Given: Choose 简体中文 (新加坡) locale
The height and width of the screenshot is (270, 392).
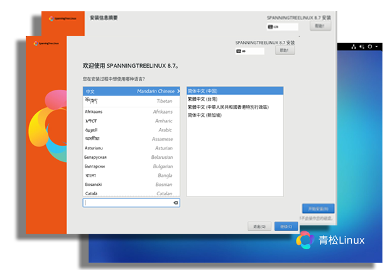Looking at the screenshot, I should (x=235, y=115).
